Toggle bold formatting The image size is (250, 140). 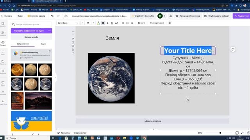(103, 23)
